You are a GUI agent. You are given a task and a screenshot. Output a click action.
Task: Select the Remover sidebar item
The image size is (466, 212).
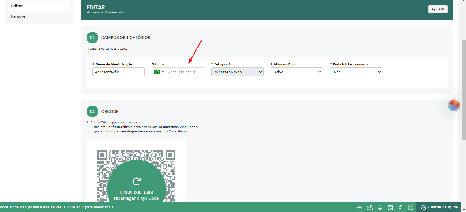click(39, 16)
